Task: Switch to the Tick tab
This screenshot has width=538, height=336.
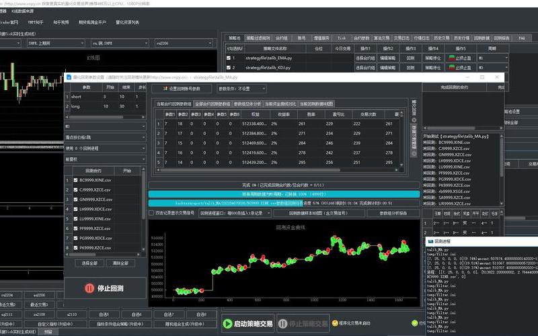Action: [342, 38]
